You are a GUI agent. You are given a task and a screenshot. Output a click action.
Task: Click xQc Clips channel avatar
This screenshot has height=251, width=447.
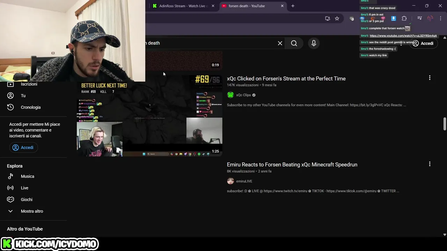[230, 95]
